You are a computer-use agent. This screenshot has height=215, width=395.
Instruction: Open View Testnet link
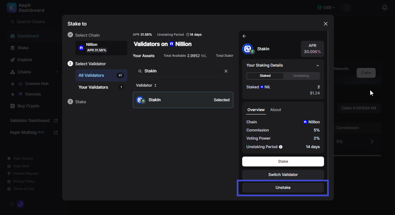click(23, 159)
